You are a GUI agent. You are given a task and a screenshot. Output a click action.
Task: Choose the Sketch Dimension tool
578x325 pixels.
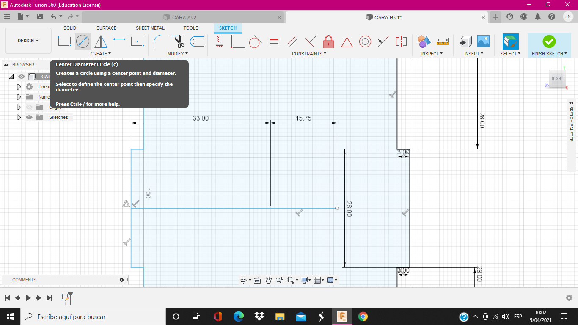click(x=119, y=41)
